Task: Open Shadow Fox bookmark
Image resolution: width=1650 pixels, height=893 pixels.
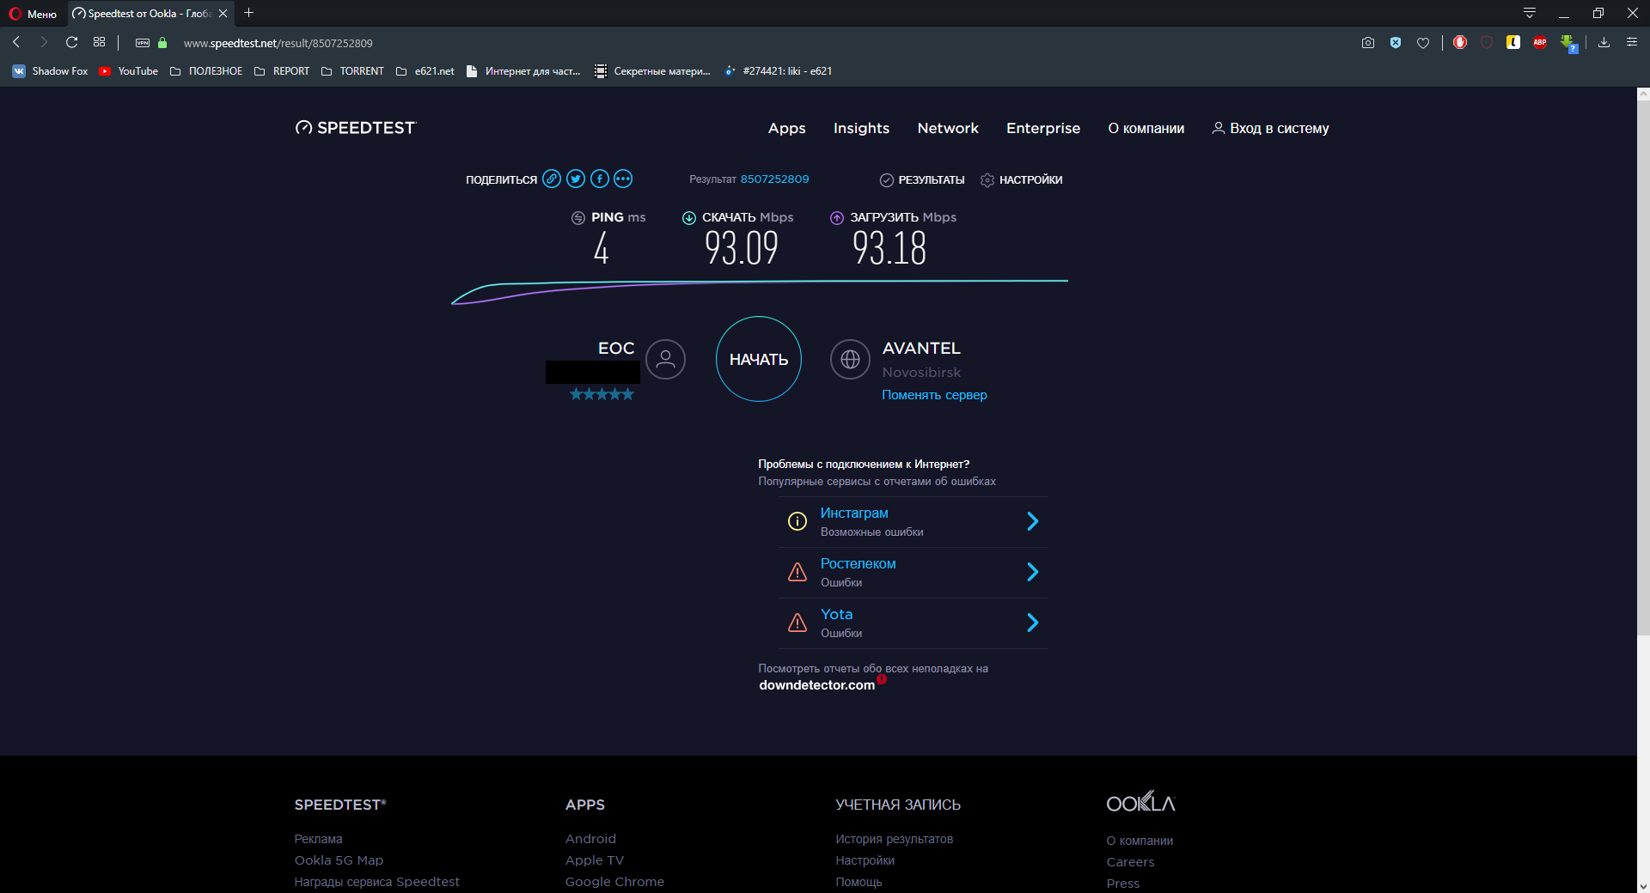Action: (51, 71)
